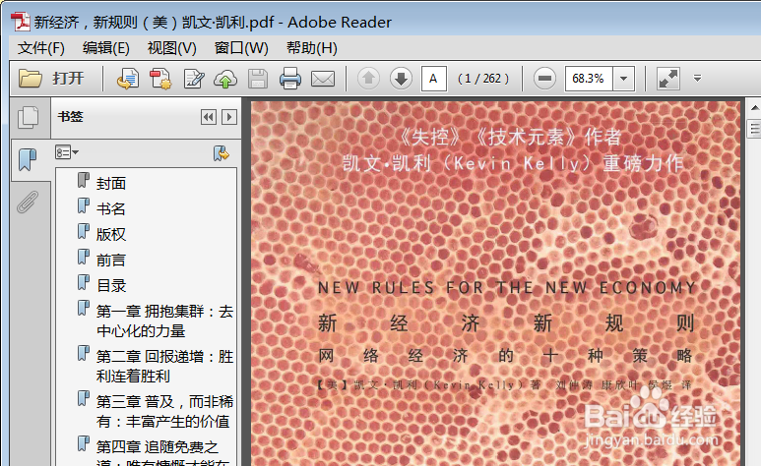Screen dimensions: 761x466
Task: Click the bookmark icon beside 书名
Action: (84, 205)
